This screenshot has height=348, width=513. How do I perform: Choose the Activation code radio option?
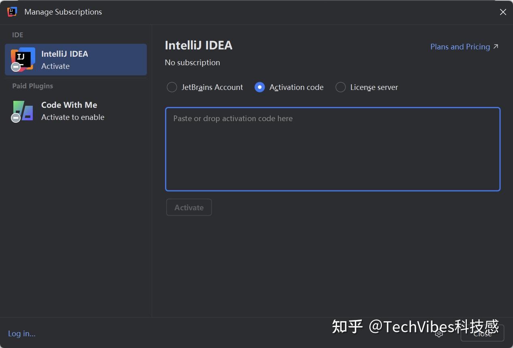(260, 87)
